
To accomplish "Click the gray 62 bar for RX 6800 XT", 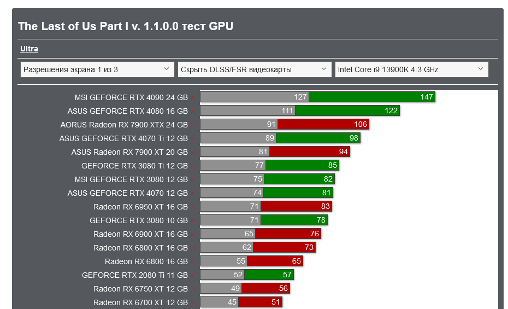I will (227, 247).
